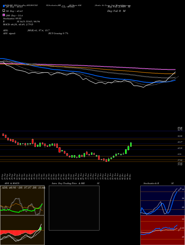Click the 41.6 price axis label
This screenshot has width=185, height=245.
pos(180,154)
